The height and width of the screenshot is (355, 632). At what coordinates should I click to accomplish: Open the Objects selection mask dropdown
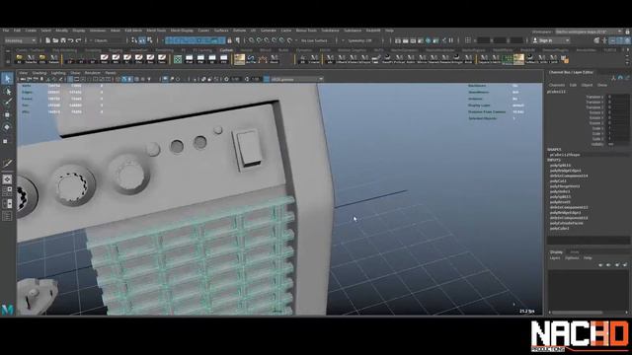[108, 40]
